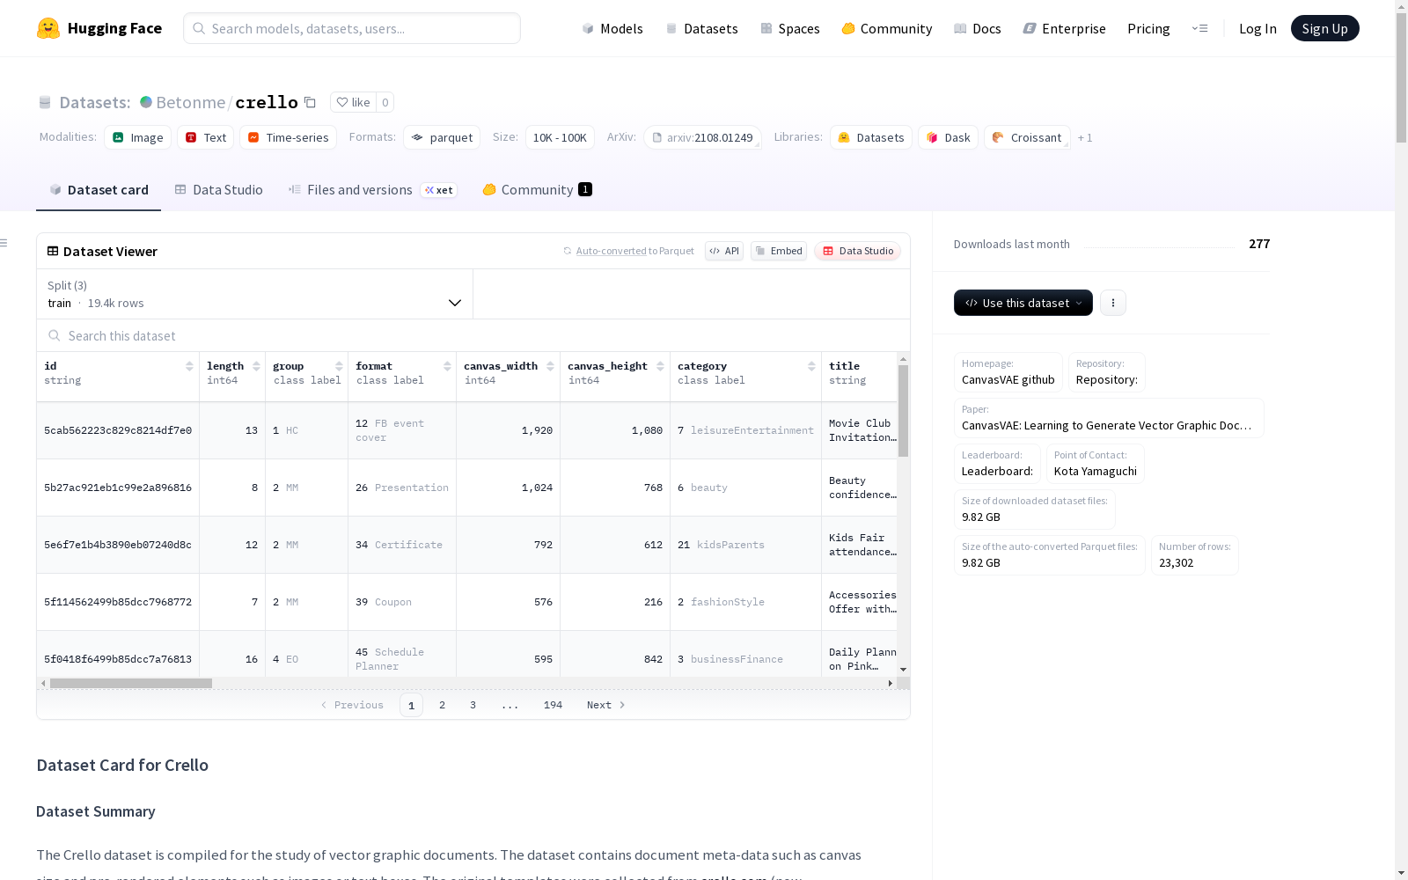Open the Embed button in viewer

[x=779, y=251]
